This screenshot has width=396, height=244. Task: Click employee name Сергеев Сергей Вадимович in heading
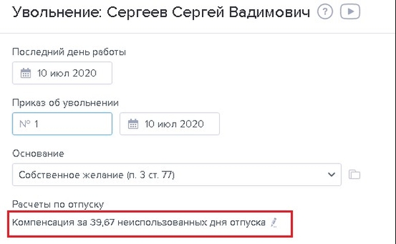click(x=209, y=12)
